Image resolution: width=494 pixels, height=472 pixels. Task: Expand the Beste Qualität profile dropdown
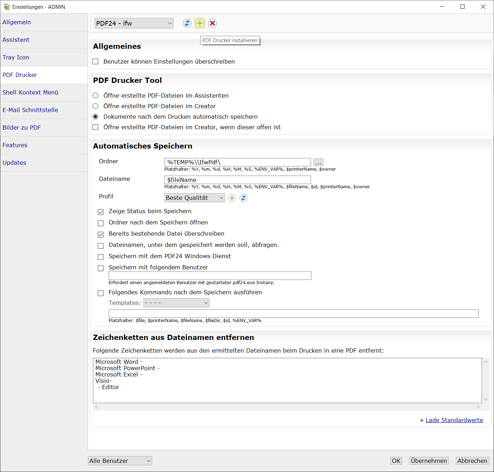click(195, 198)
